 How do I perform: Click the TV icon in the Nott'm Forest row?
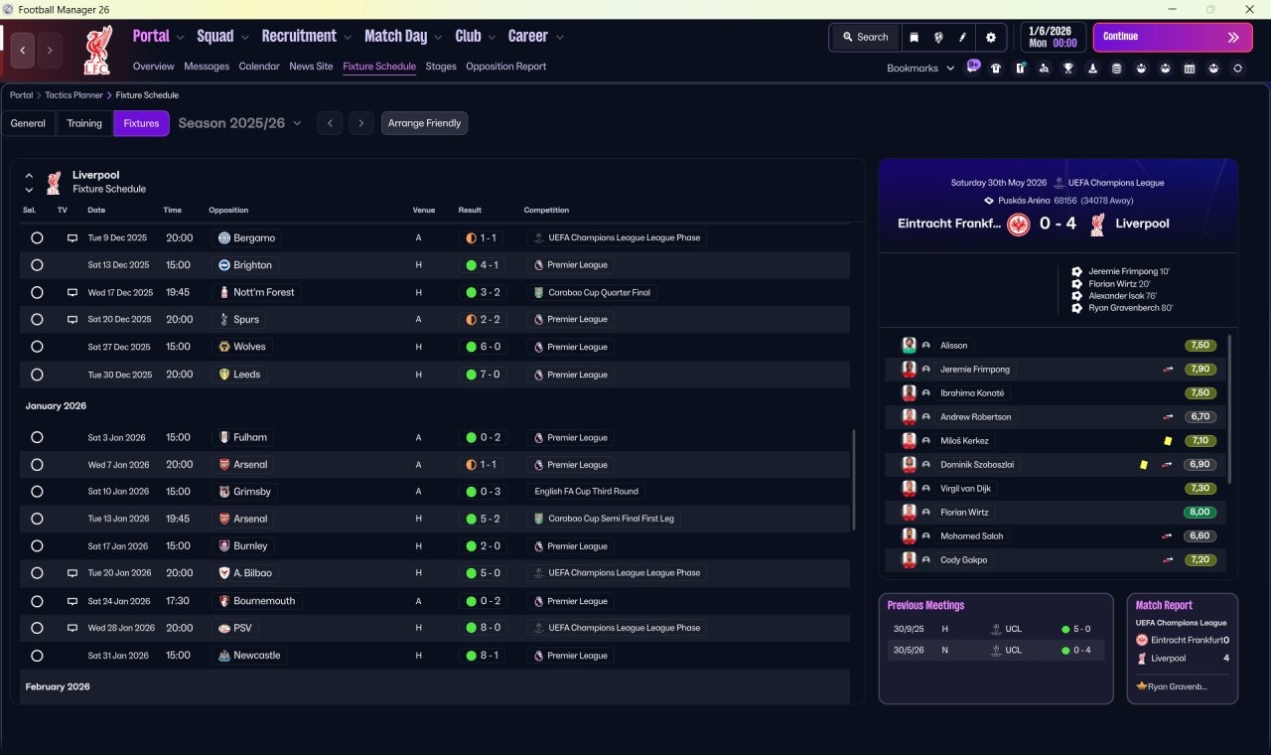71,293
